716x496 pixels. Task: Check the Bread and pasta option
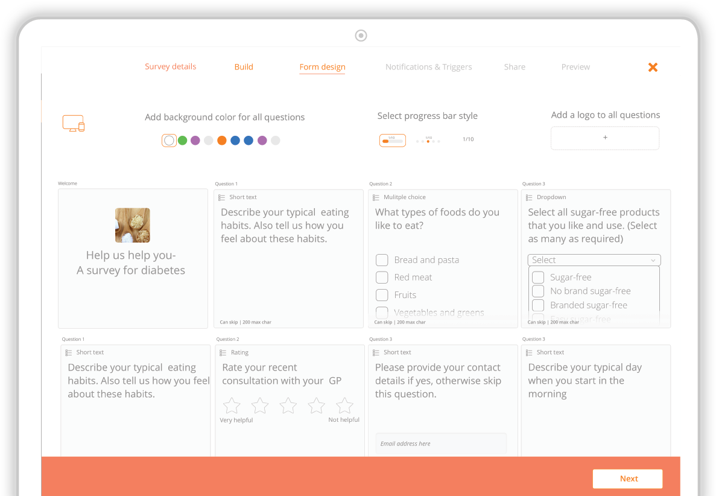pos(382,260)
